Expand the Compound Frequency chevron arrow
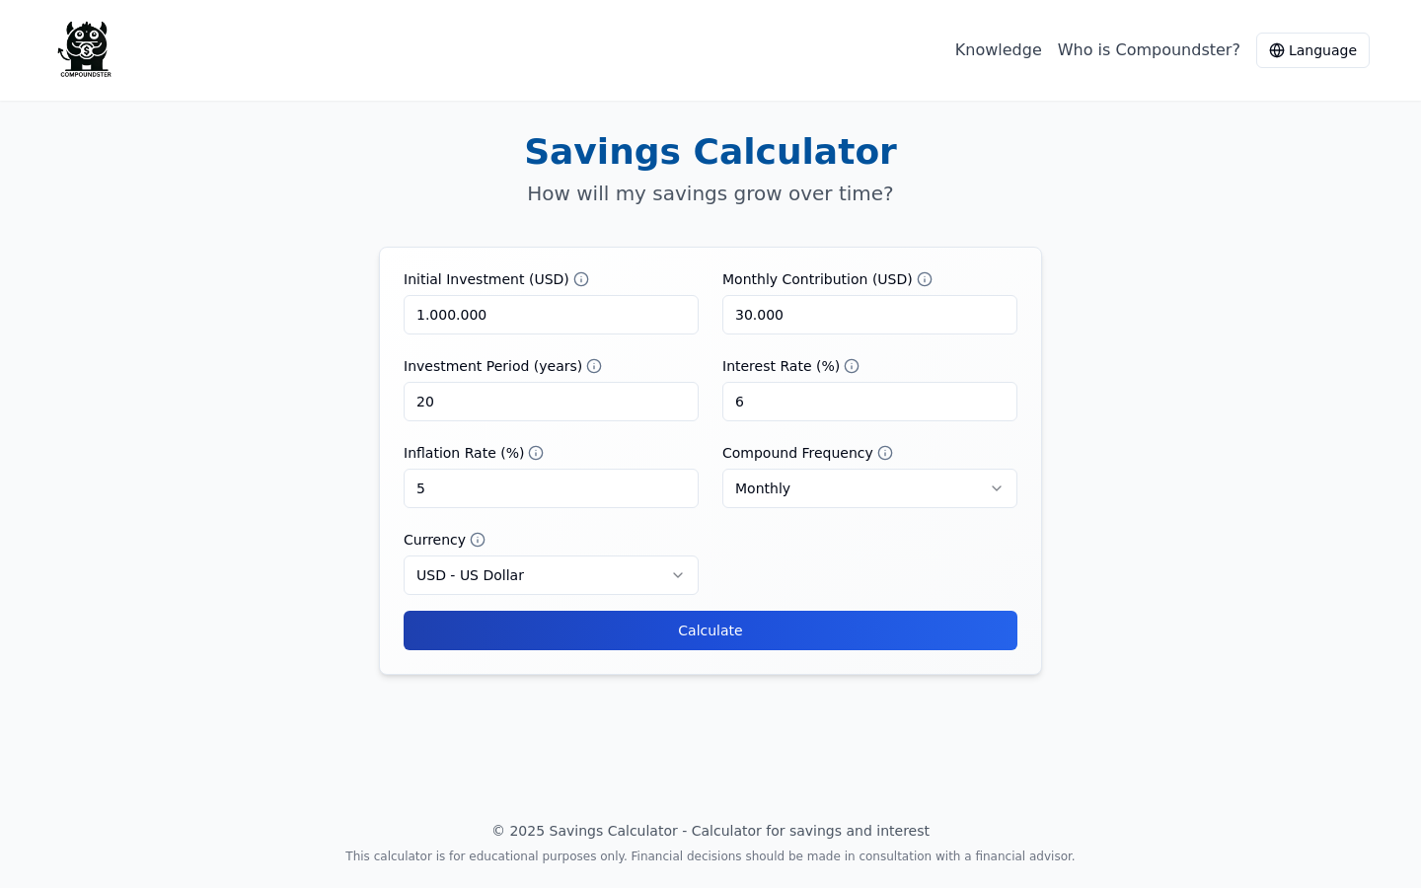Screen dimensions: 1421x888 997,488
